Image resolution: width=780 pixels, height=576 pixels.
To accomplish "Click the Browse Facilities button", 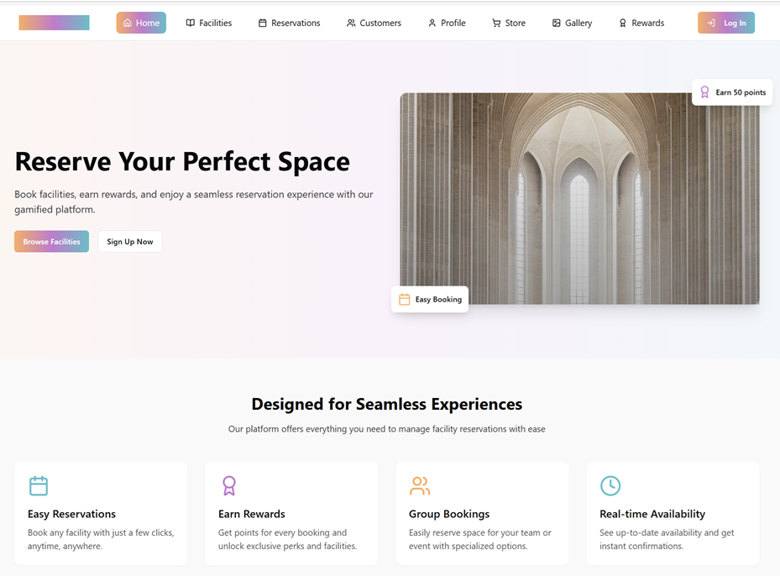I will tap(52, 241).
